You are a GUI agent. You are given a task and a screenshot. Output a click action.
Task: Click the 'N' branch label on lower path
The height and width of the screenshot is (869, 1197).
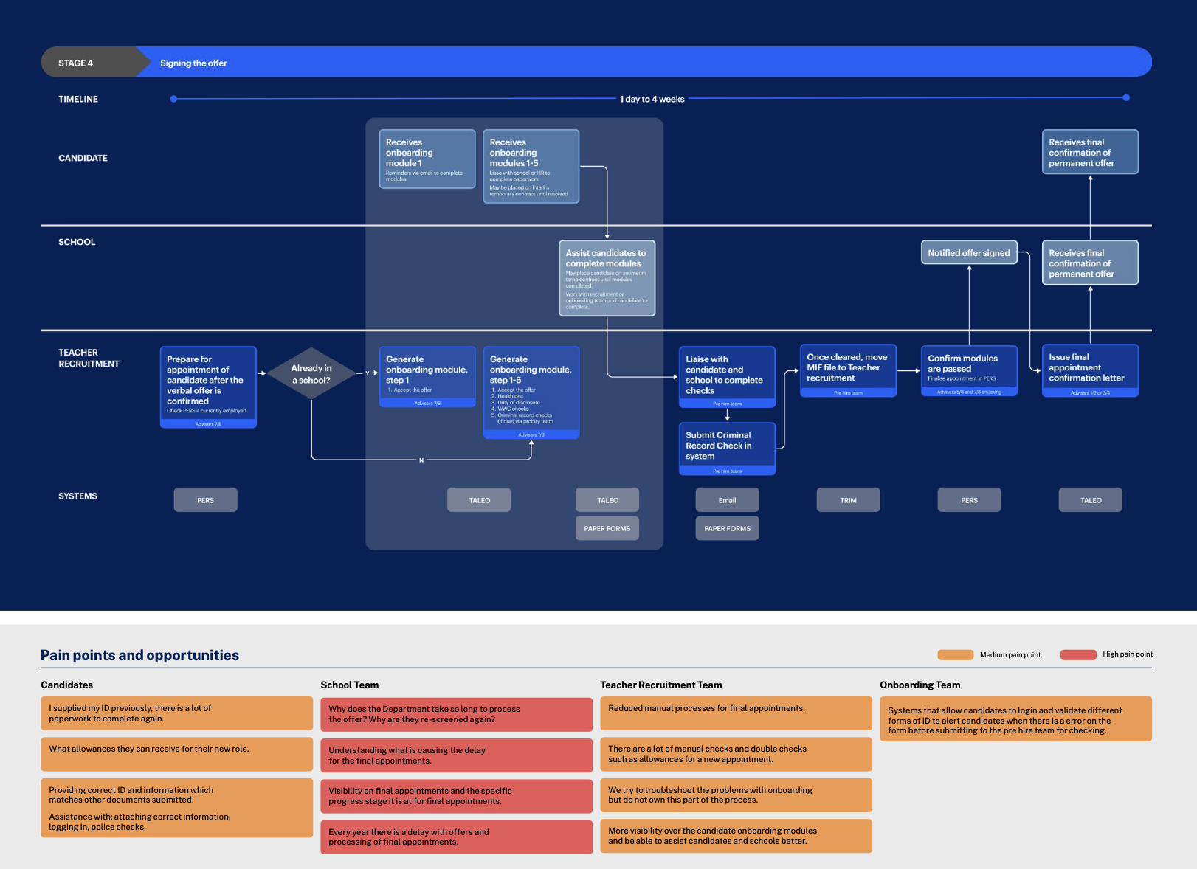(421, 460)
